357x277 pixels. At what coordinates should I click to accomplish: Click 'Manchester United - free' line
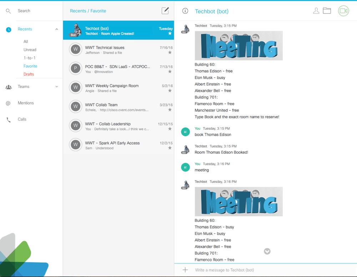pyautogui.click(x=217, y=110)
